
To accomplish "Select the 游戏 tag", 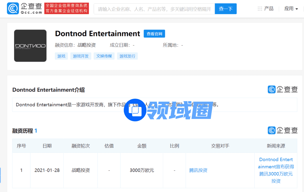I will coord(61,56).
